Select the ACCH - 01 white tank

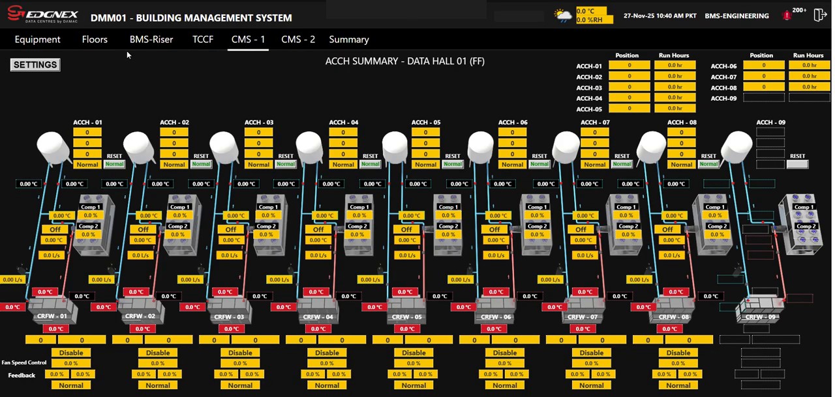tap(53, 148)
